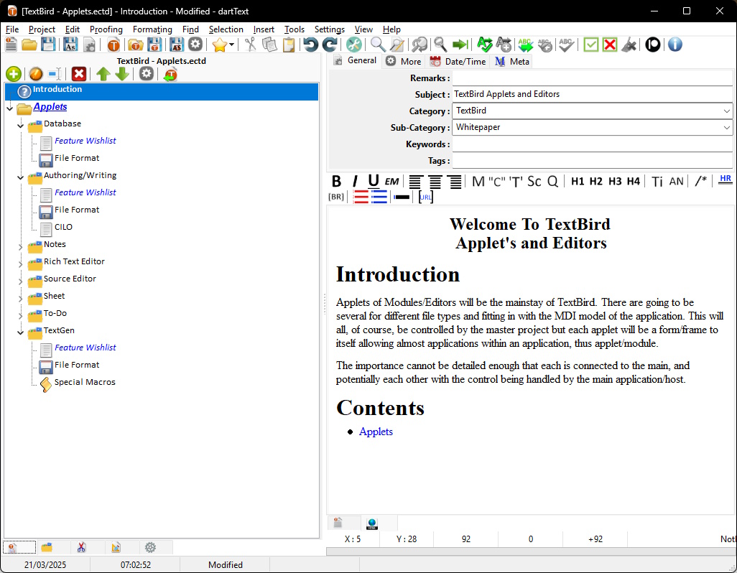The height and width of the screenshot is (573, 737).
Task: Expand the Notes folder node
Action: pyautogui.click(x=21, y=246)
